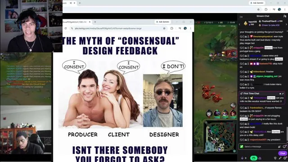This screenshot has height=162, width=288.
Task: Click the 'Stream Chat' header text
Action: (263, 16)
